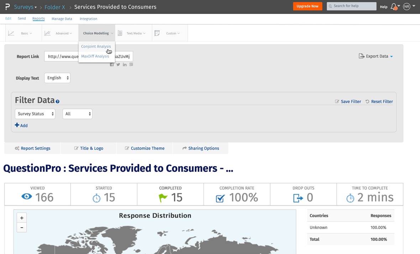
Task: Click the Total 100.00% value
Action: click(378, 239)
